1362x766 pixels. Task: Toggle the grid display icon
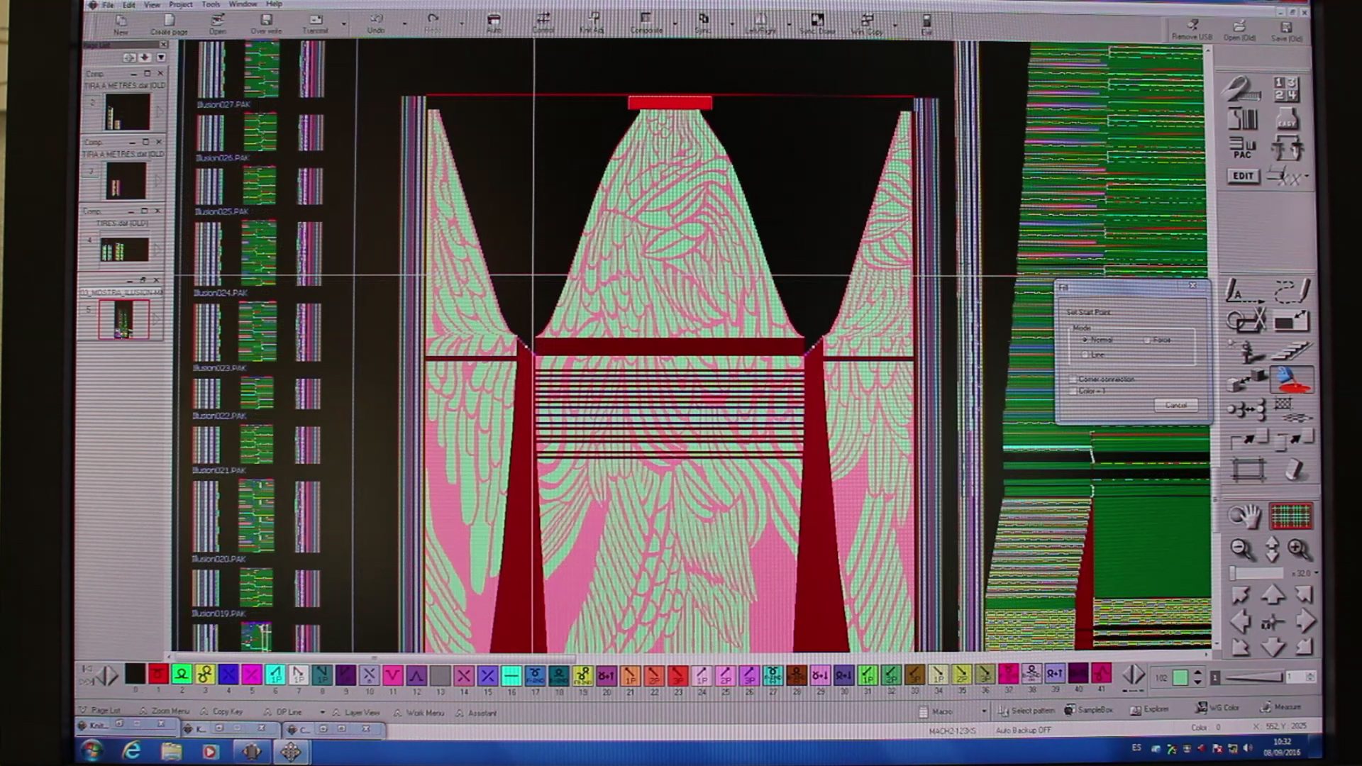(1290, 516)
